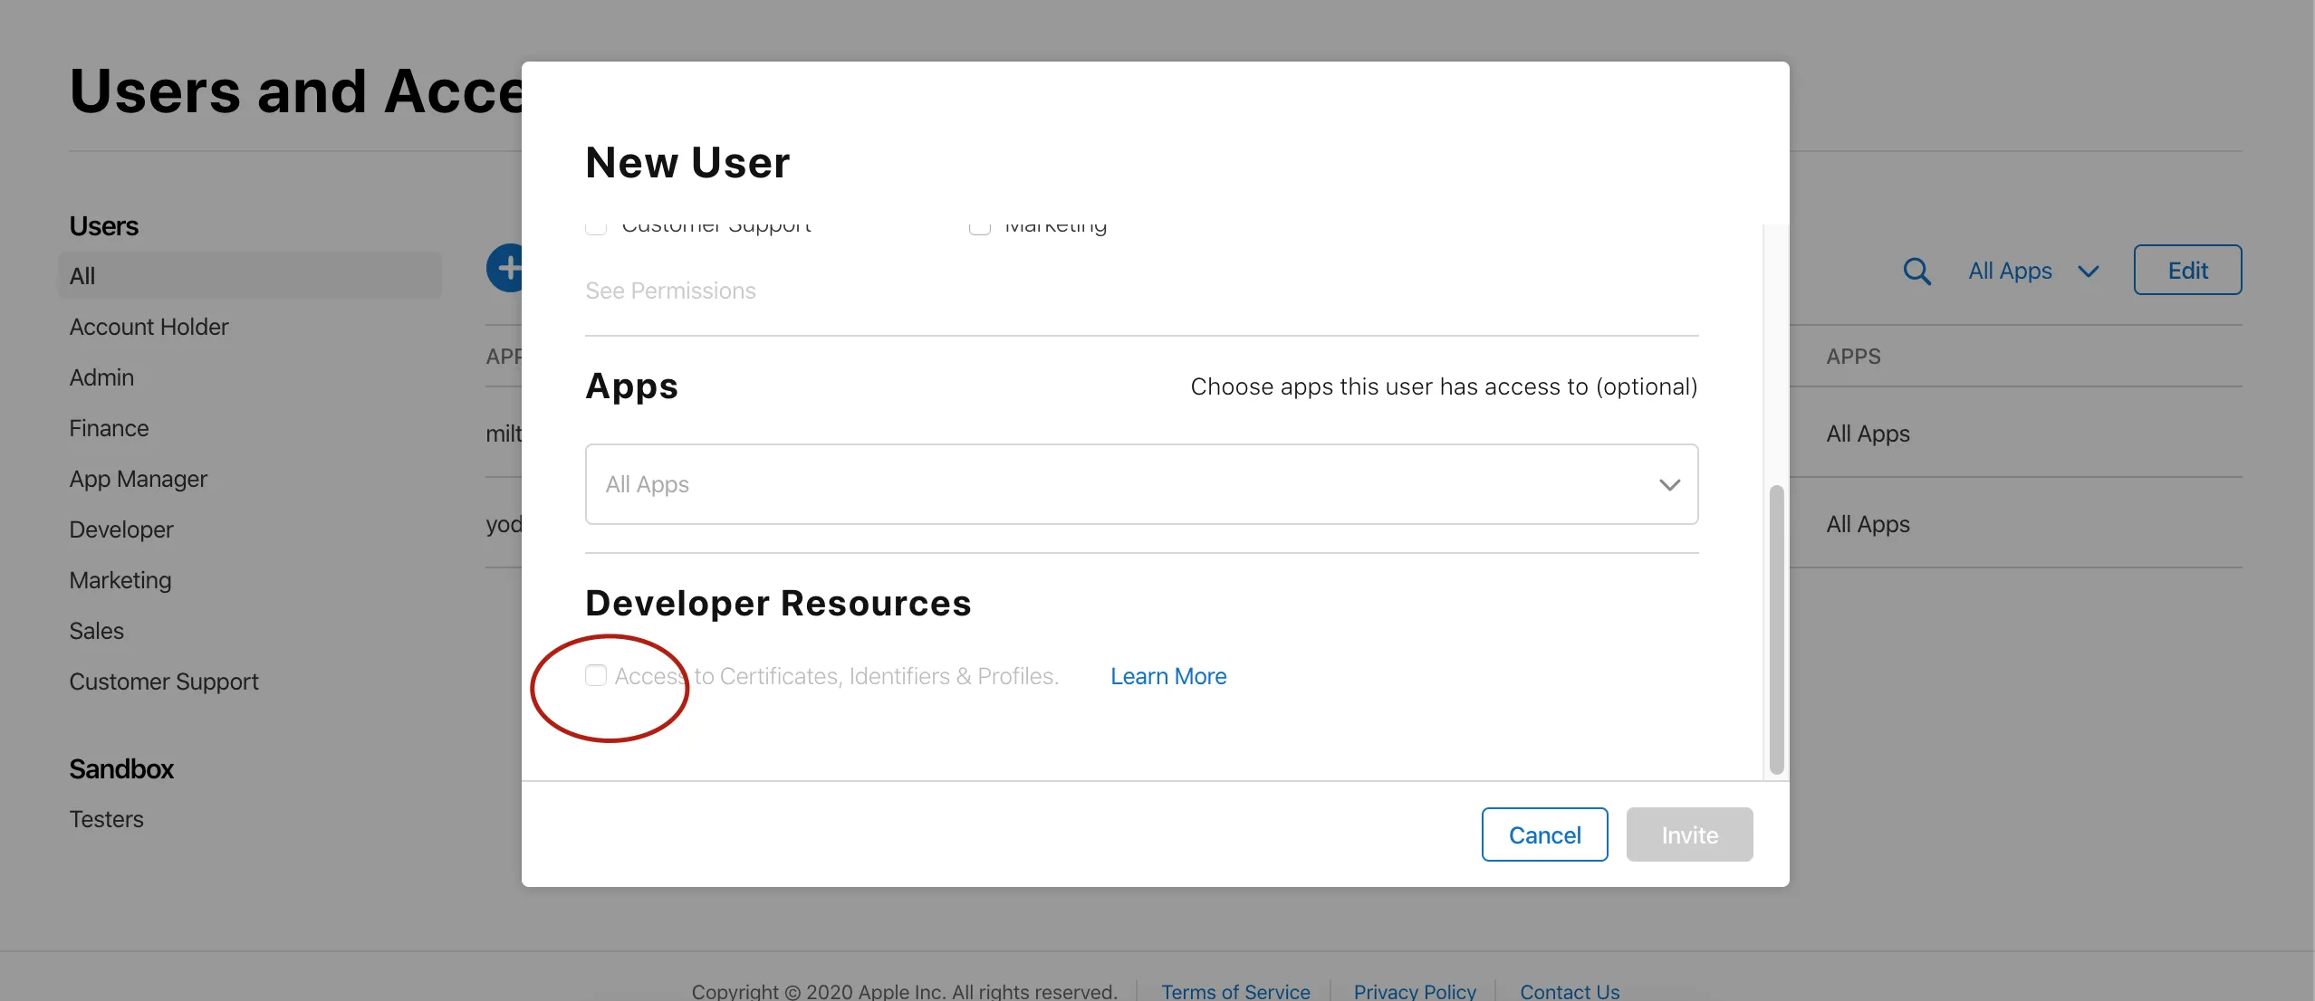Click the search icon in top right

[x=1915, y=269]
